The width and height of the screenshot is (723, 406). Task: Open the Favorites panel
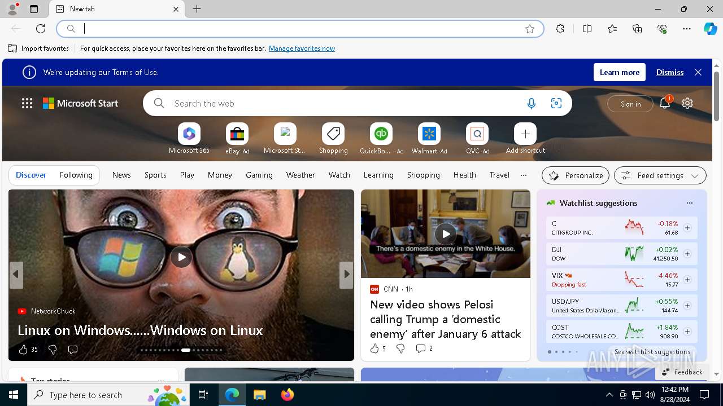(x=612, y=29)
